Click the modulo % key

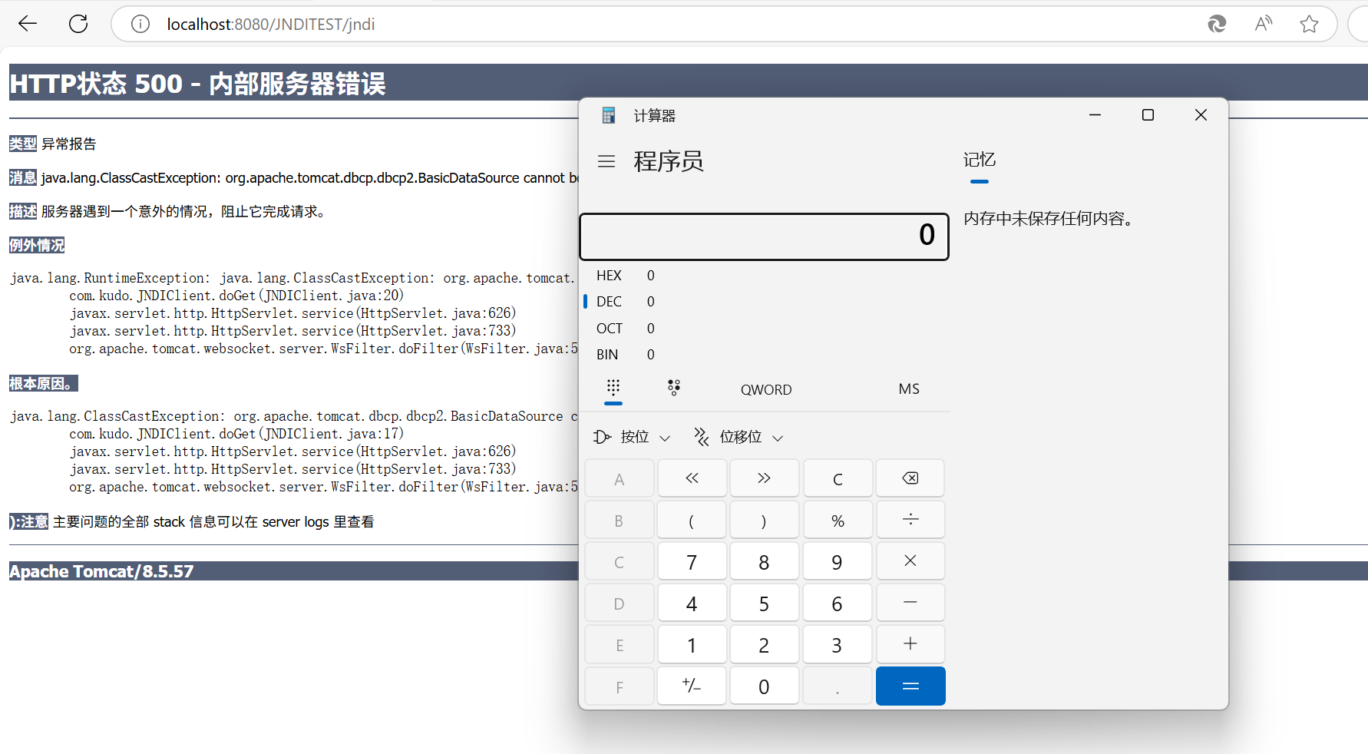(838, 520)
